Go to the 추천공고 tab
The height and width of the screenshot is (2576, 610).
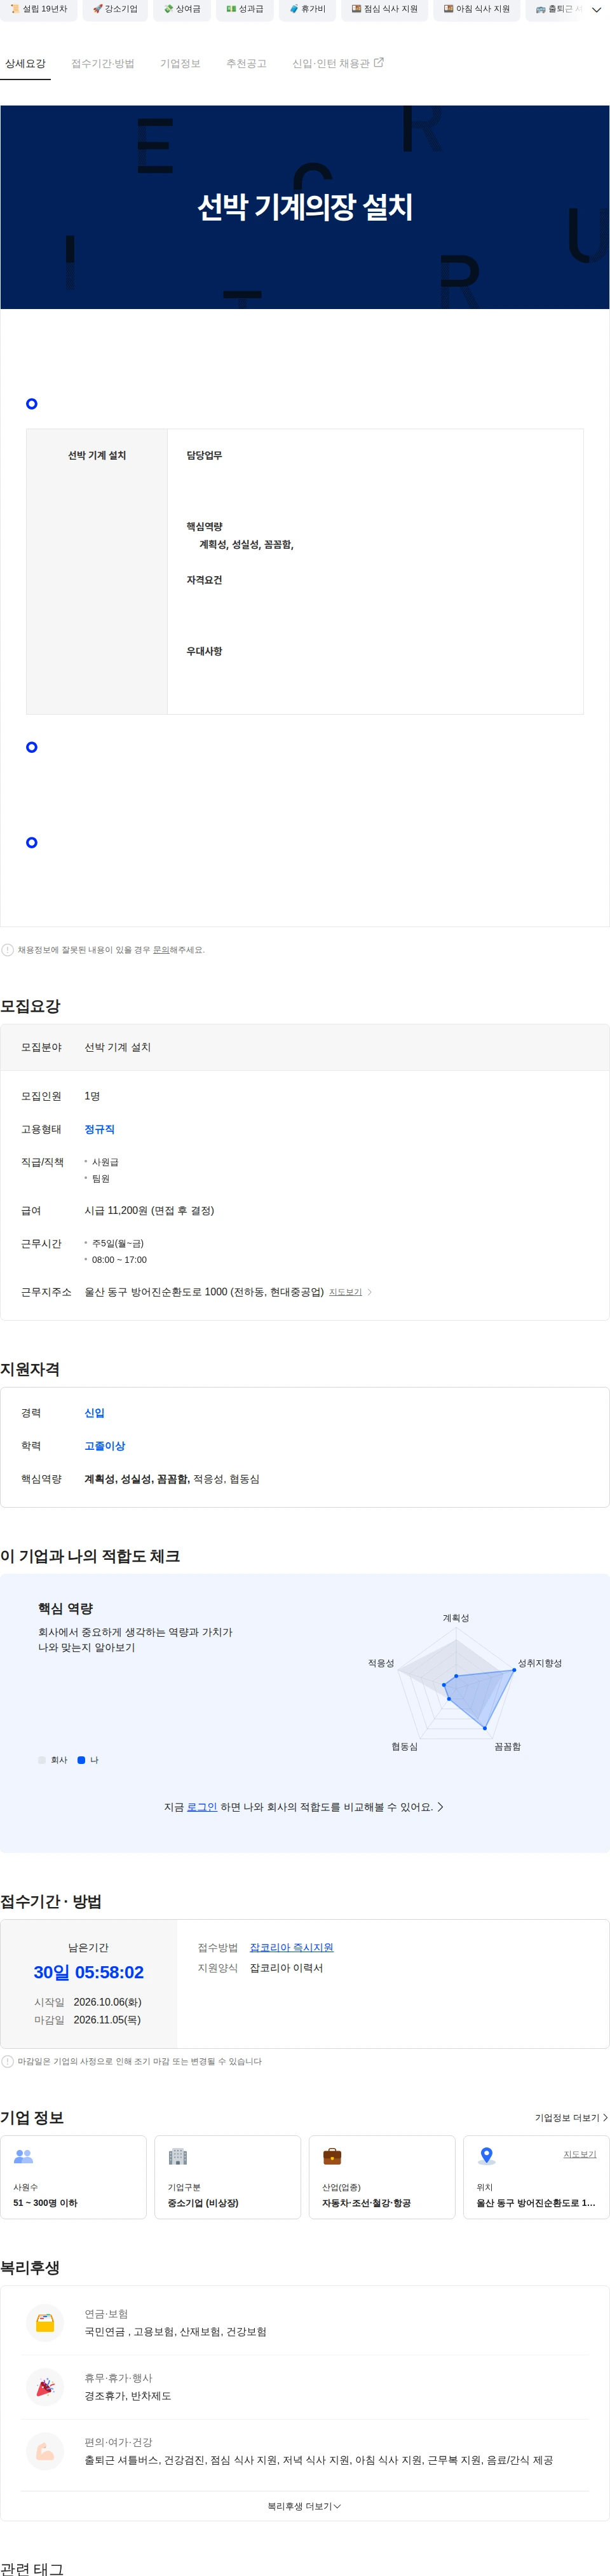(x=246, y=63)
